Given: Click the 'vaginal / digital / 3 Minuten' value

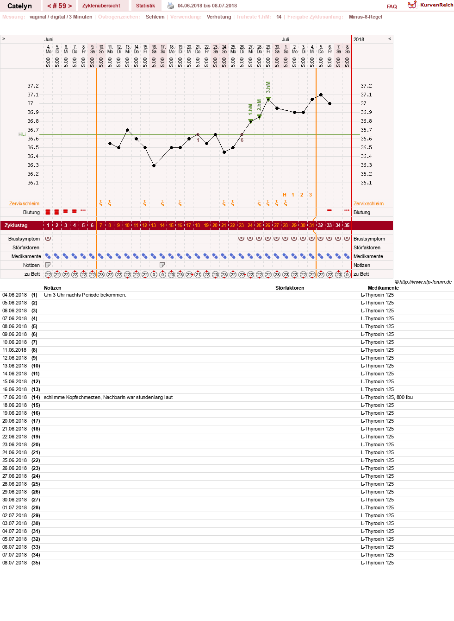Looking at the screenshot, I should [x=61, y=17].
